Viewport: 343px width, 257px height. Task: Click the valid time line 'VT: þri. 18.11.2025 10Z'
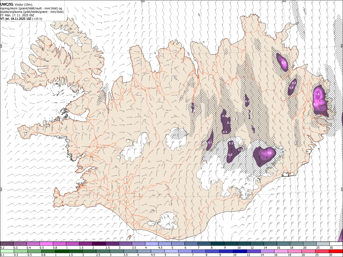coord(16,19)
